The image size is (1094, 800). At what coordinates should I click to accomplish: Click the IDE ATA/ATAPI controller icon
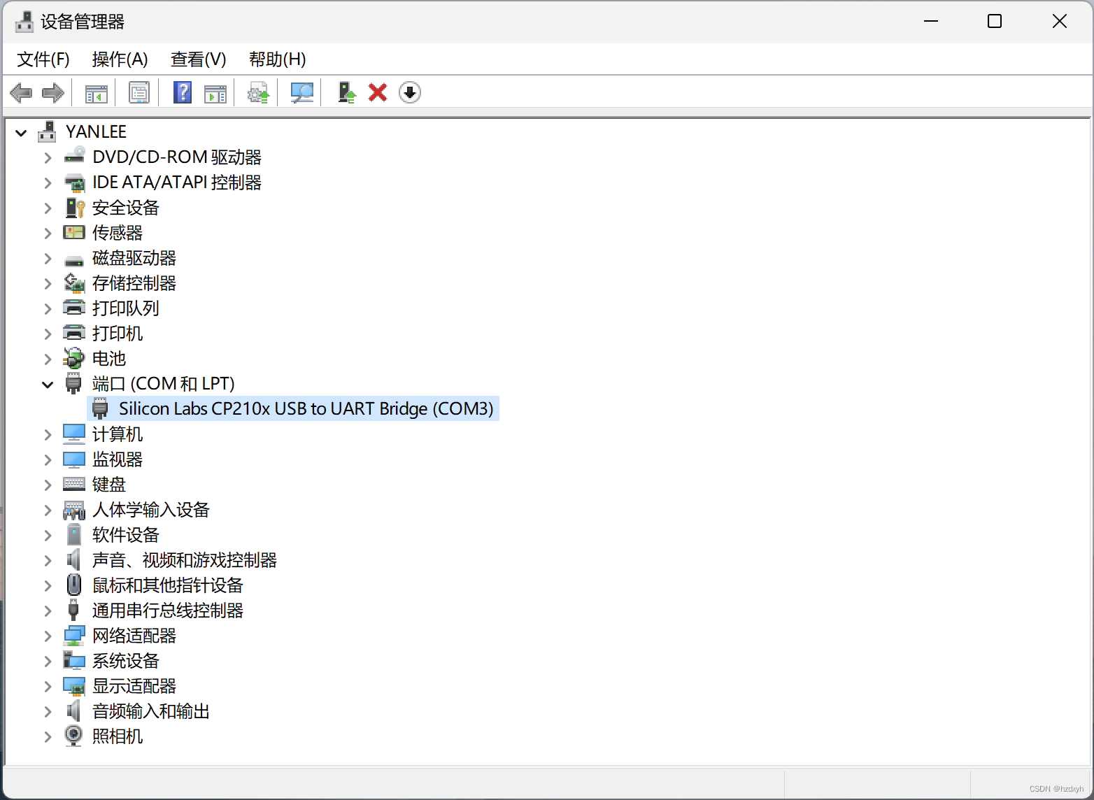point(74,182)
